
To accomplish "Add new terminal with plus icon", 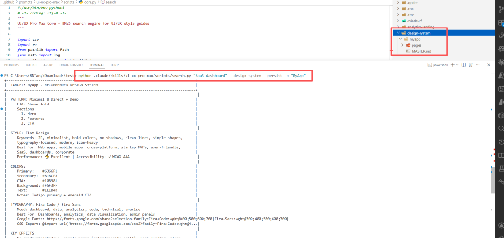I will click(453, 65).
